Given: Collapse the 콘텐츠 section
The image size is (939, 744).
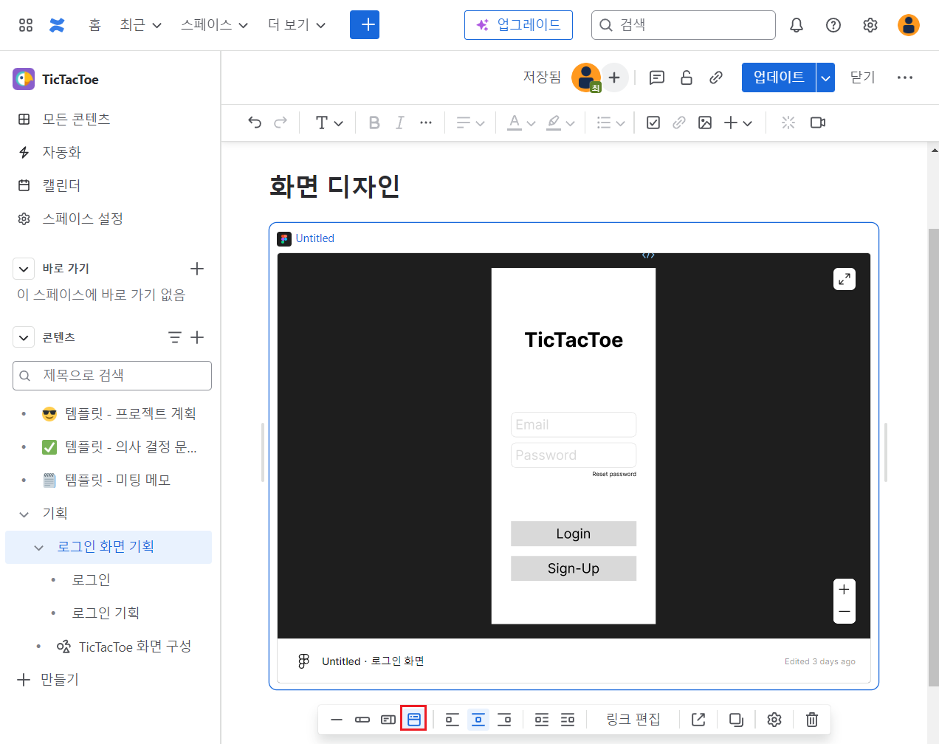Looking at the screenshot, I should click(x=24, y=337).
